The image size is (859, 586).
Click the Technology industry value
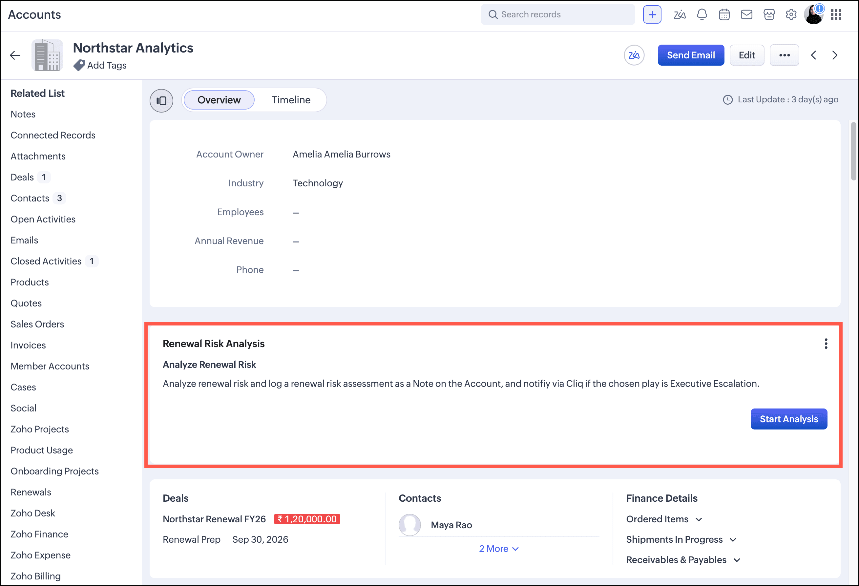click(318, 183)
